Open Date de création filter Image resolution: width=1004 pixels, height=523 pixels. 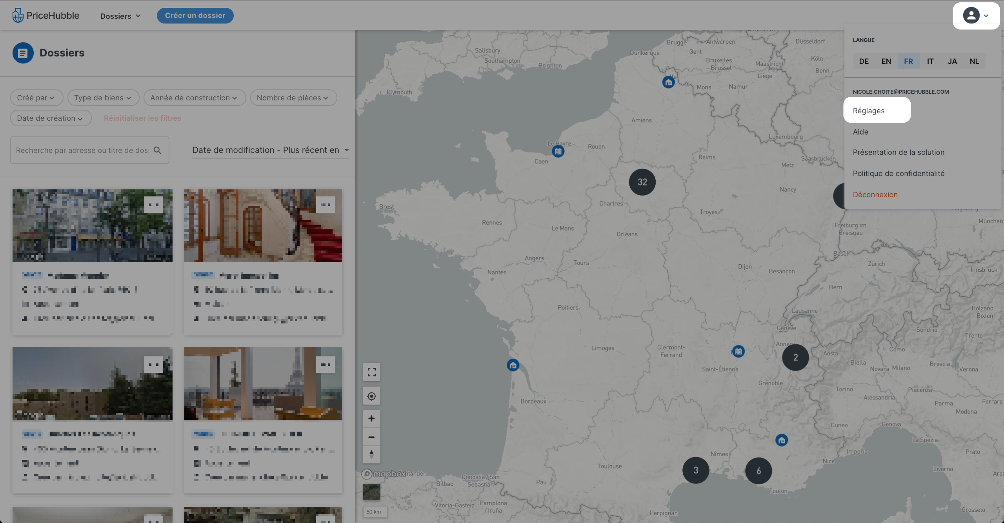tap(51, 118)
